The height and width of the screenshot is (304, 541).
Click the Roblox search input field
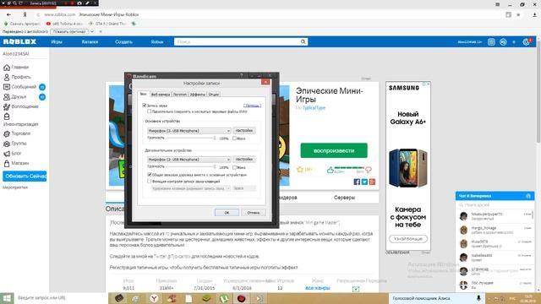pyautogui.click(x=238, y=41)
